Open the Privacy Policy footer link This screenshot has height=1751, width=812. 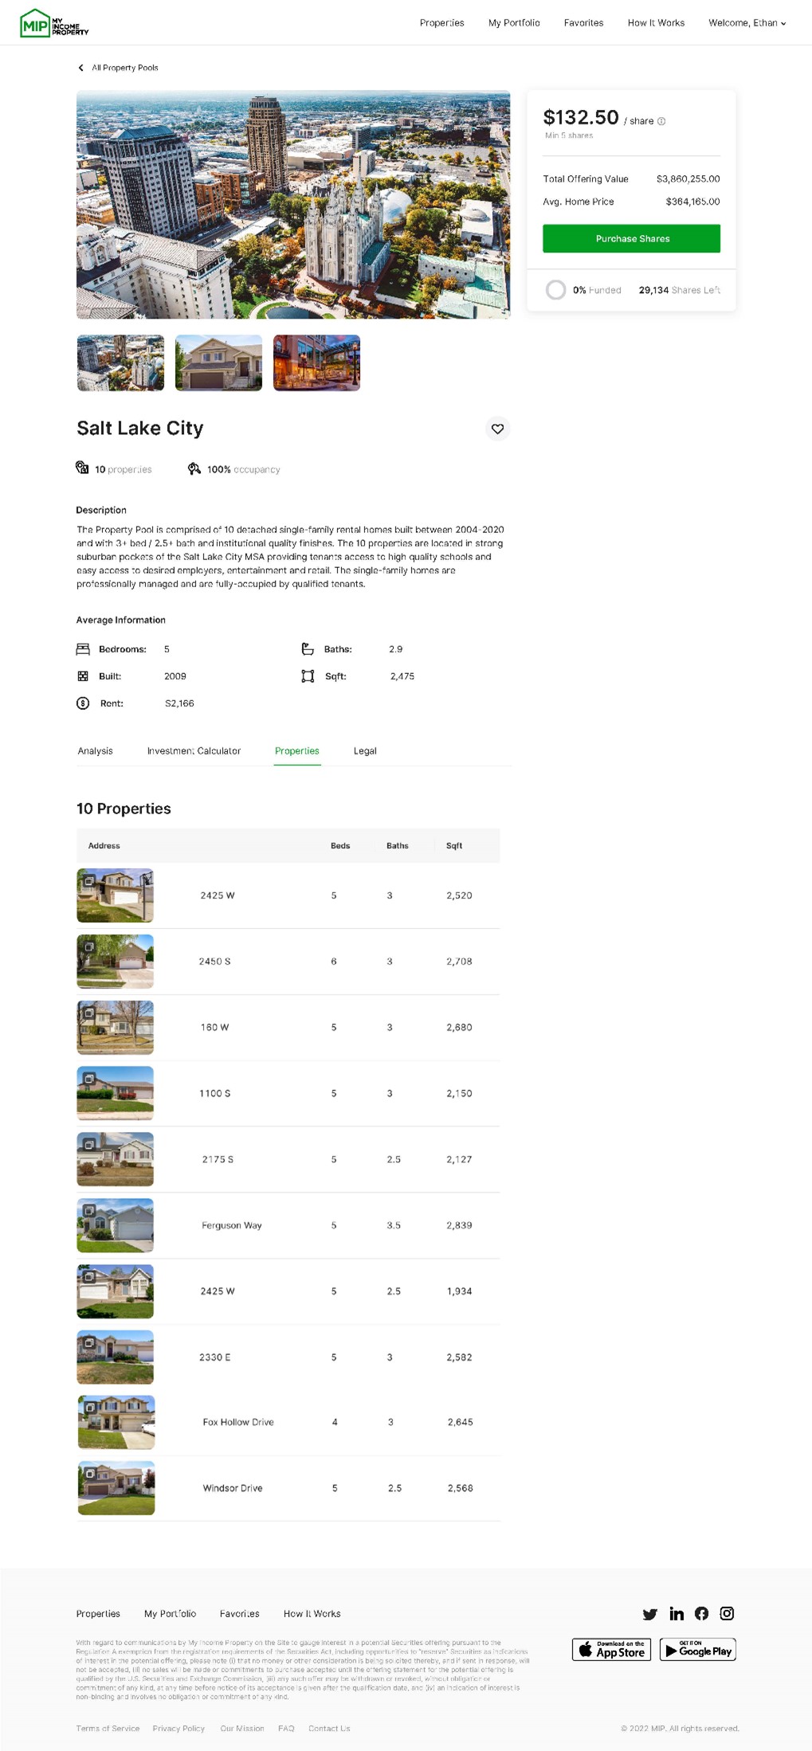[178, 1729]
